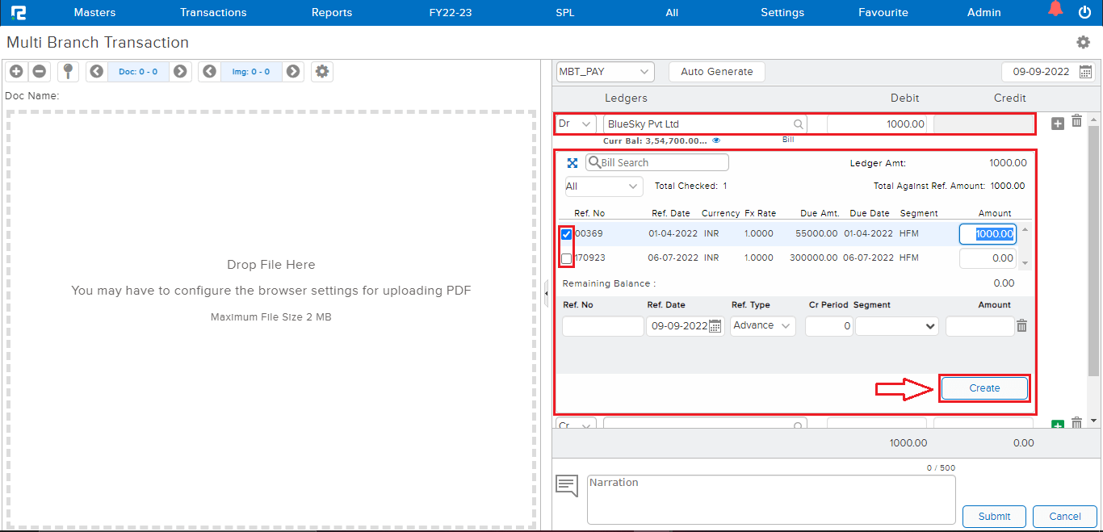The height and width of the screenshot is (532, 1103).
Task: Open the MBT_PAY voucher type dropdown
Action: tap(605, 72)
